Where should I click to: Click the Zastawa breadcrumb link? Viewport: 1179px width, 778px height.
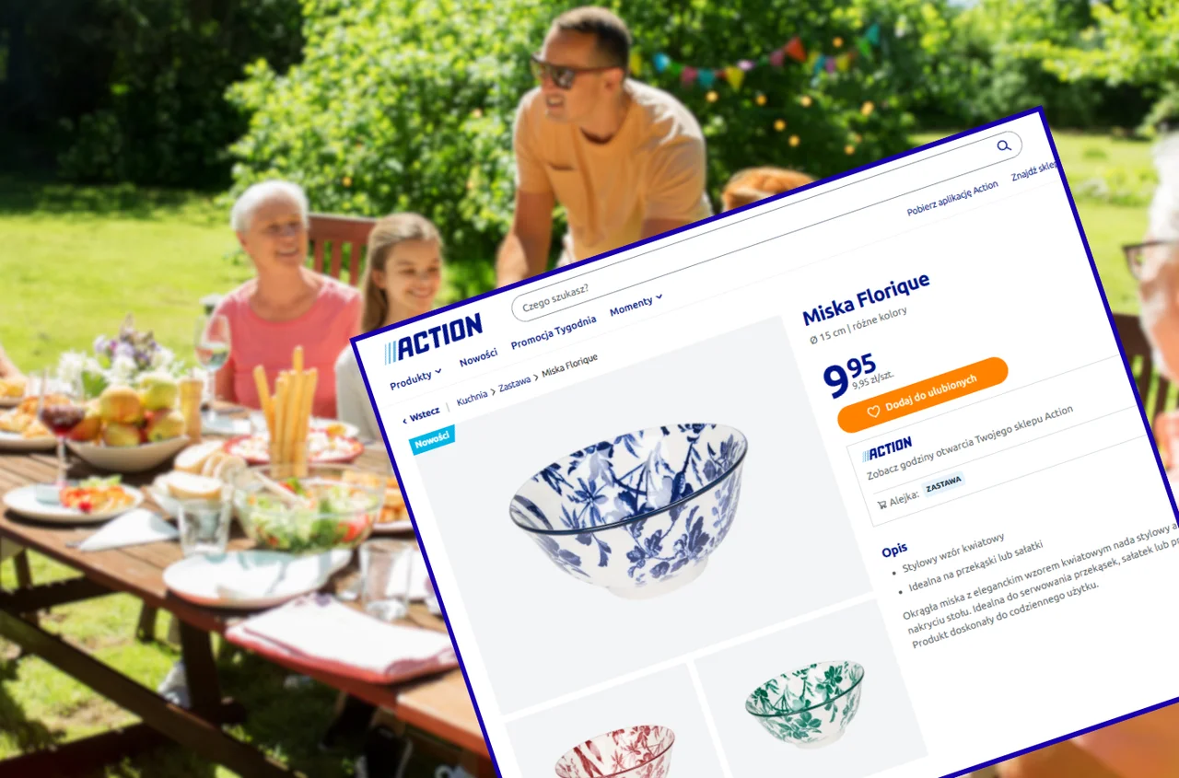click(x=515, y=383)
